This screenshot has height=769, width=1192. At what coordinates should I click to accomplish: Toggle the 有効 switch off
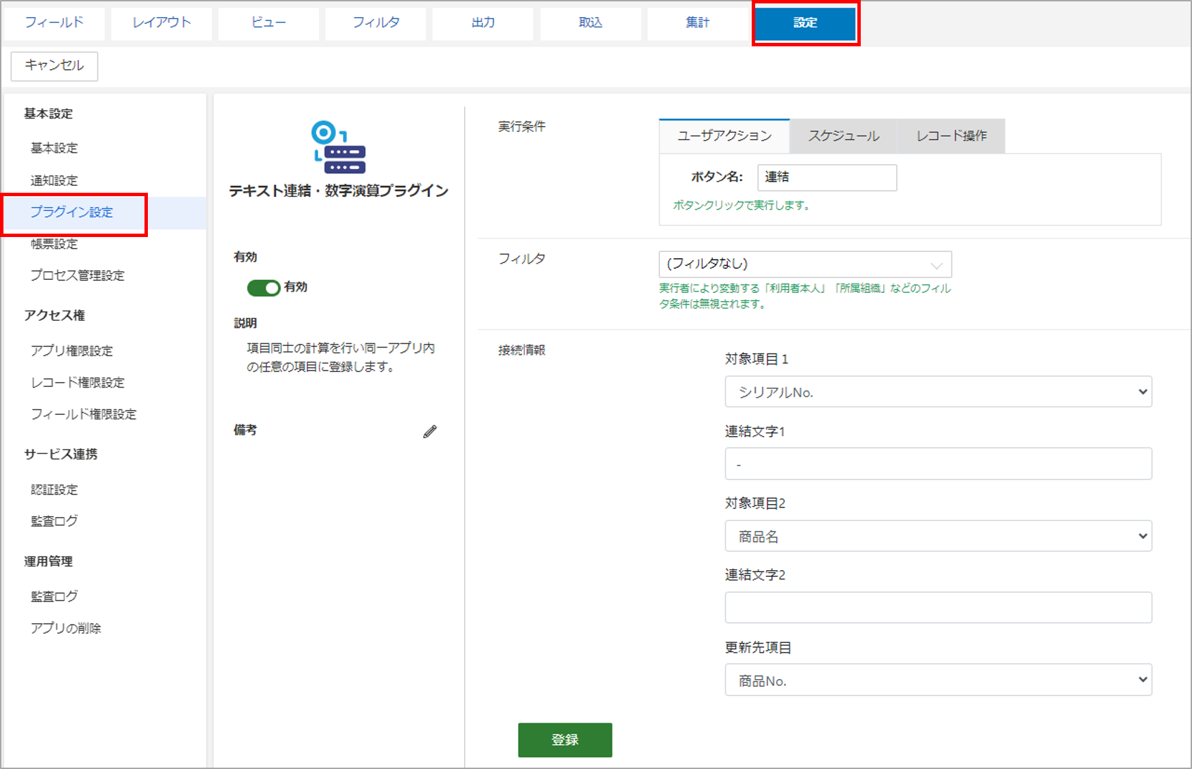[264, 287]
